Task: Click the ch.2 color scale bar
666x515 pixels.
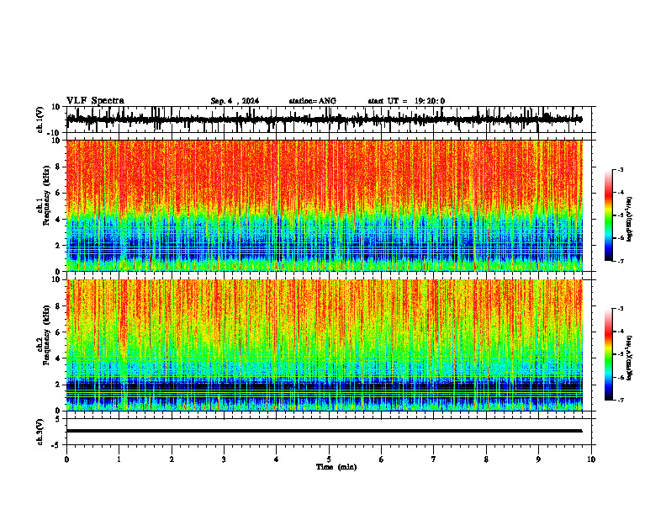Action: [x=609, y=354]
